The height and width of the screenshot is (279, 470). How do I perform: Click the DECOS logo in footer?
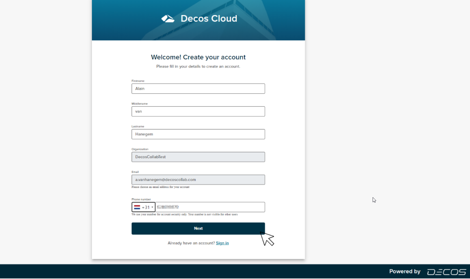pyautogui.click(x=446, y=272)
